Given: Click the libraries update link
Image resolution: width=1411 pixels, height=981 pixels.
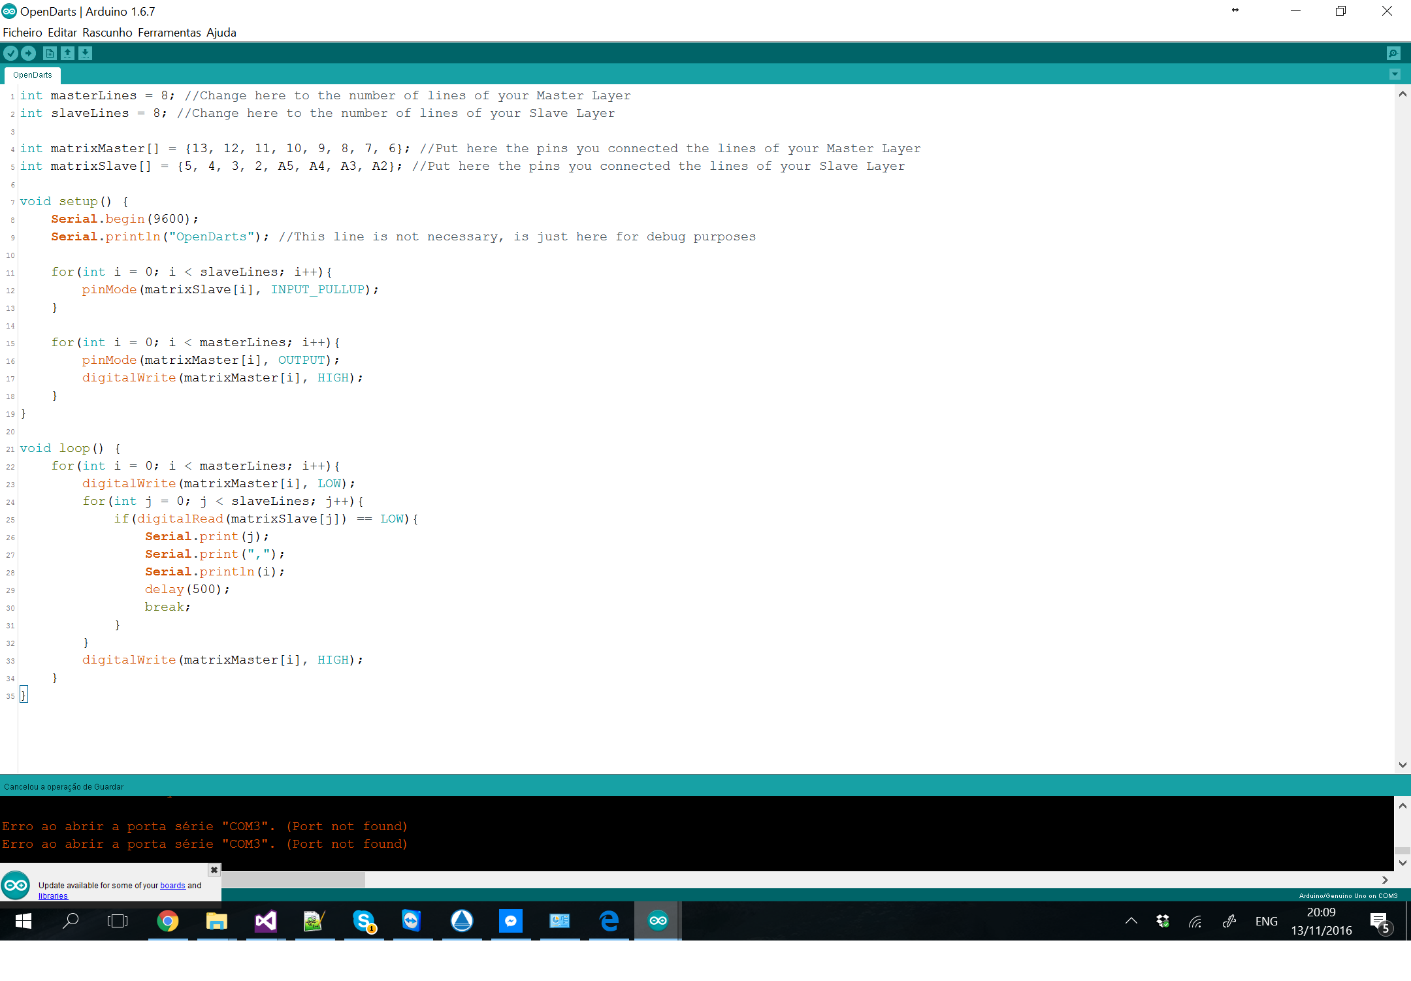Looking at the screenshot, I should click(53, 896).
